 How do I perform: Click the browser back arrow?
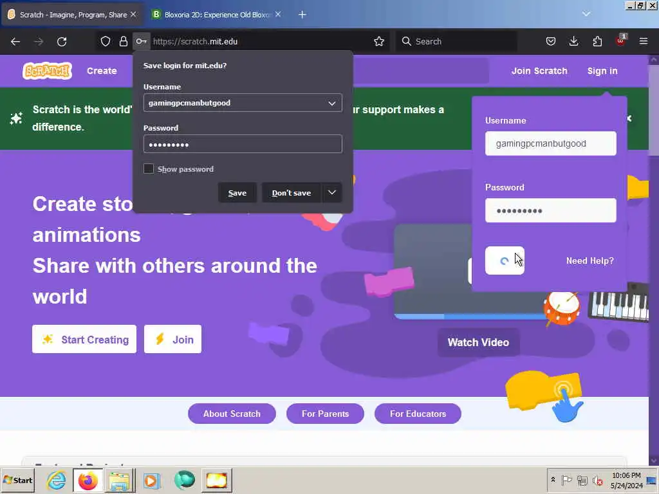[x=15, y=42]
